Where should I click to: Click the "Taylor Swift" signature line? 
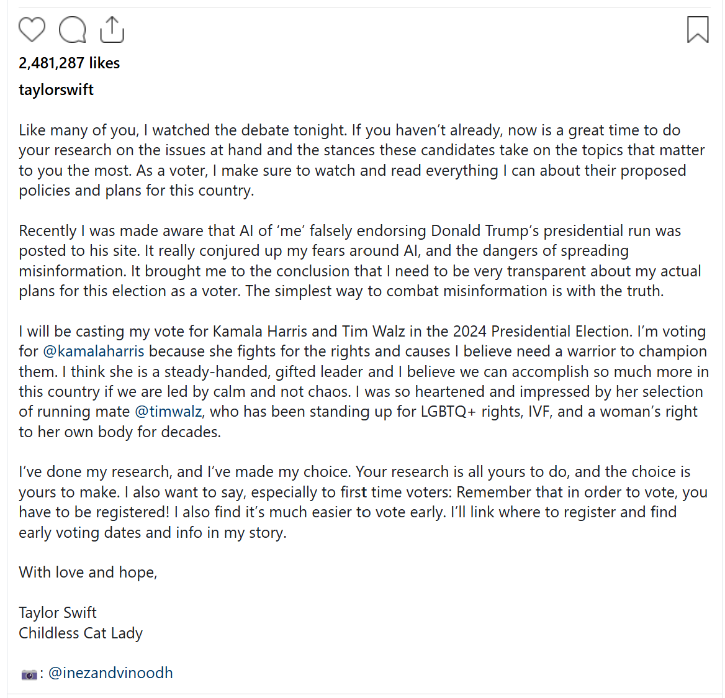coord(58,613)
